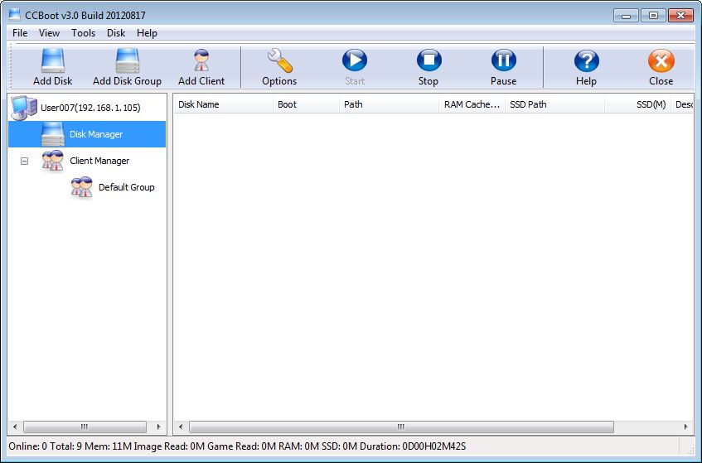The height and width of the screenshot is (463, 702).
Task: Open the File menu
Action: point(20,33)
